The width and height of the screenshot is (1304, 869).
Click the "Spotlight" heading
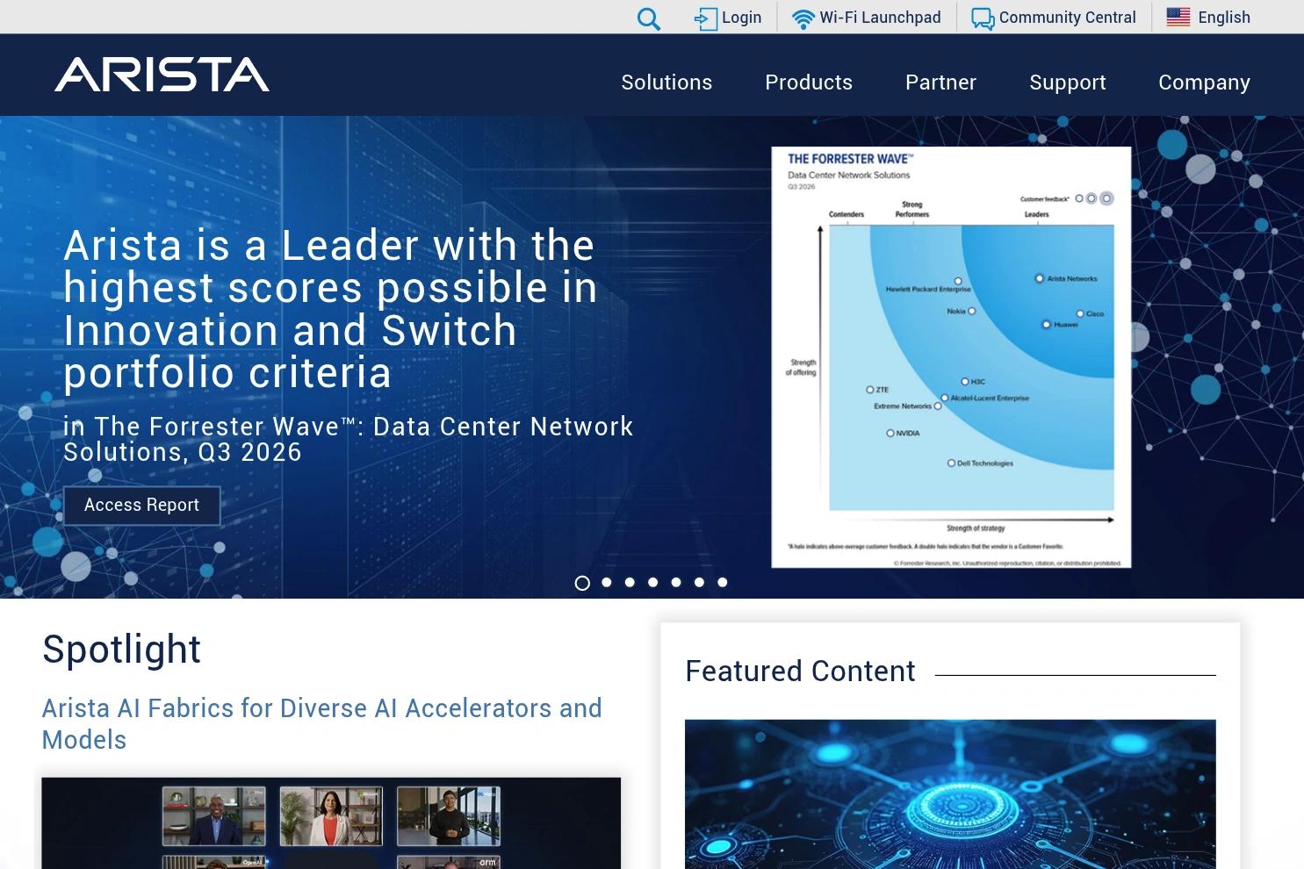pyautogui.click(x=122, y=650)
